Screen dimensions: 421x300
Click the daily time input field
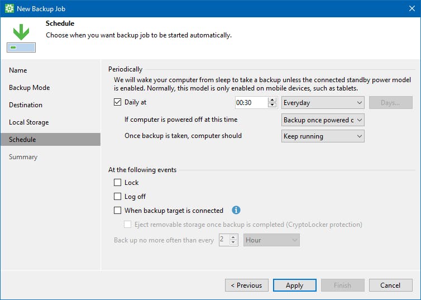[251, 103]
